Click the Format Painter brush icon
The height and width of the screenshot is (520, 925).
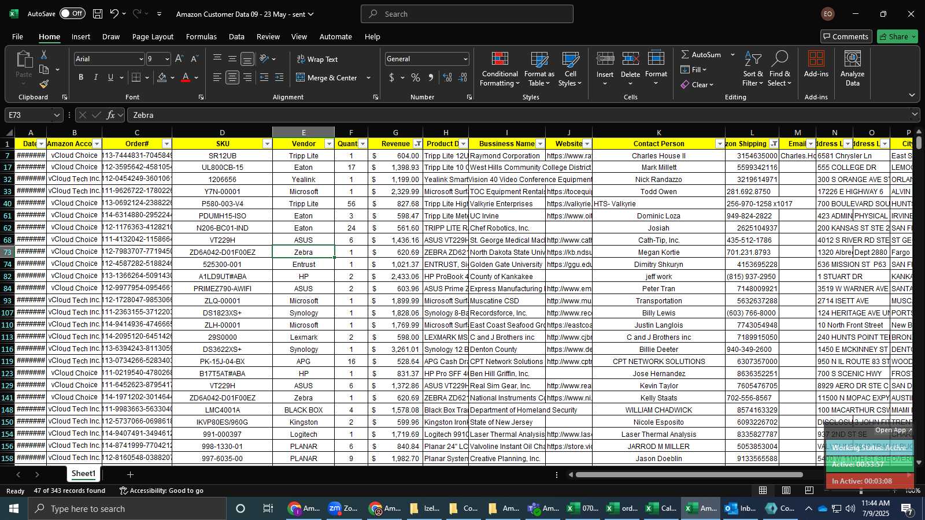pos(44,84)
